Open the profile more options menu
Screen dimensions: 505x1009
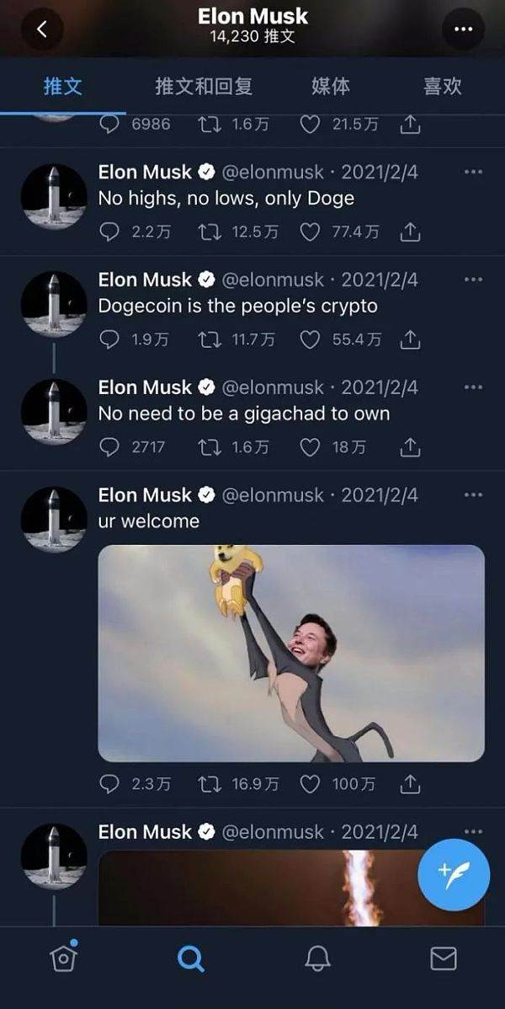(463, 29)
